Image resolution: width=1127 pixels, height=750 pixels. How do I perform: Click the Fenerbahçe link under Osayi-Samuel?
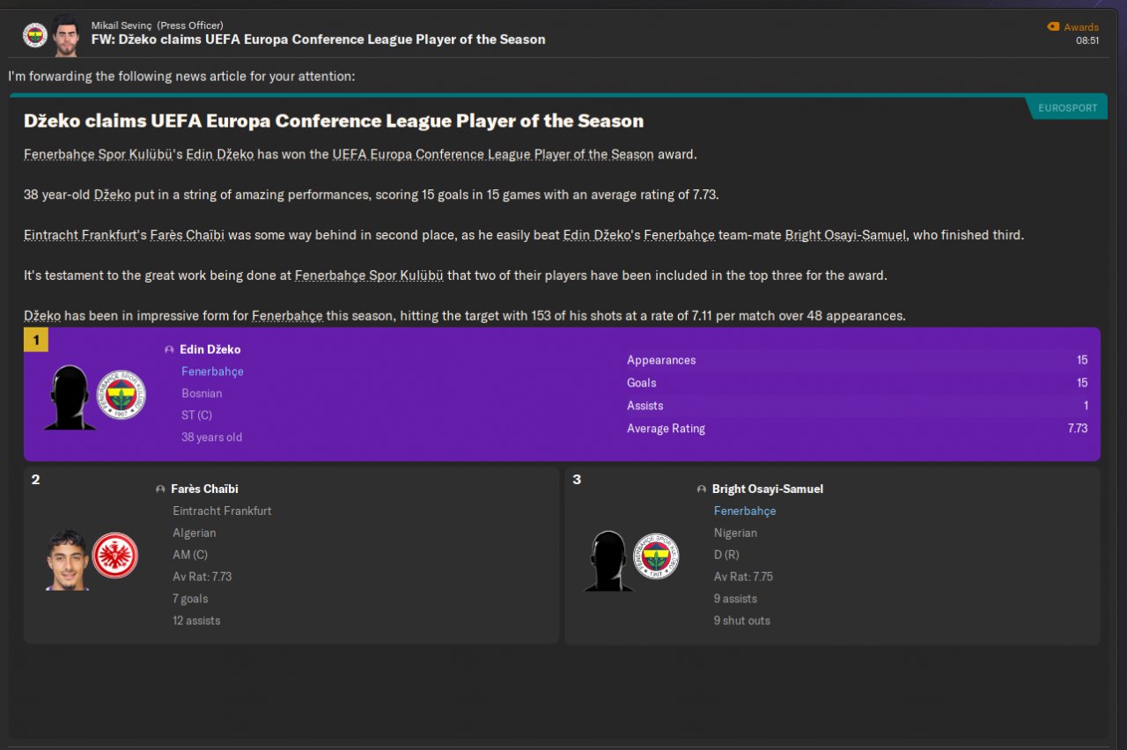(745, 511)
